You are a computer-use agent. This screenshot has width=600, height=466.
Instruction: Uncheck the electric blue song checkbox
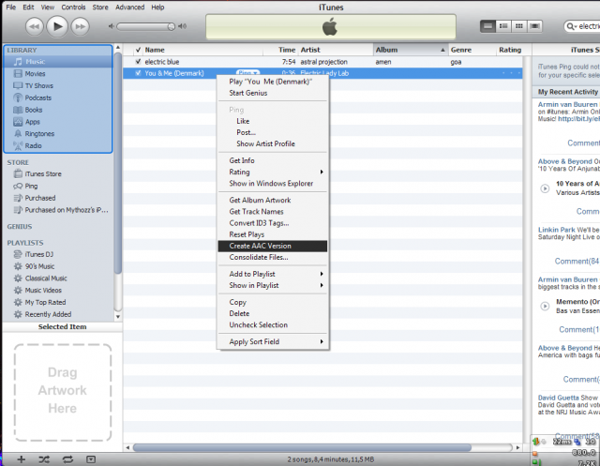pyautogui.click(x=138, y=62)
